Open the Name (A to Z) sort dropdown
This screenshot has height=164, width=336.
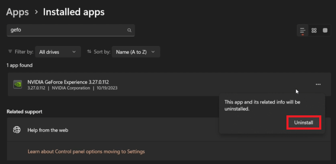(x=136, y=52)
